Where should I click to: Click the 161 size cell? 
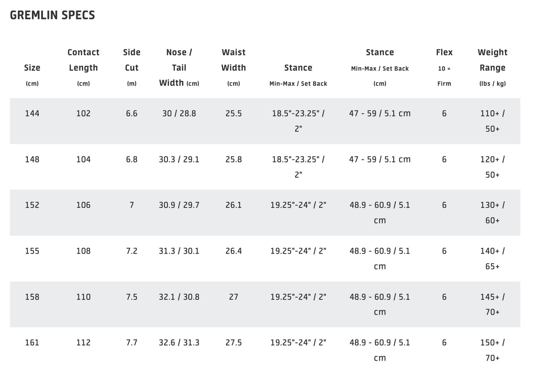tap(32, 343)
